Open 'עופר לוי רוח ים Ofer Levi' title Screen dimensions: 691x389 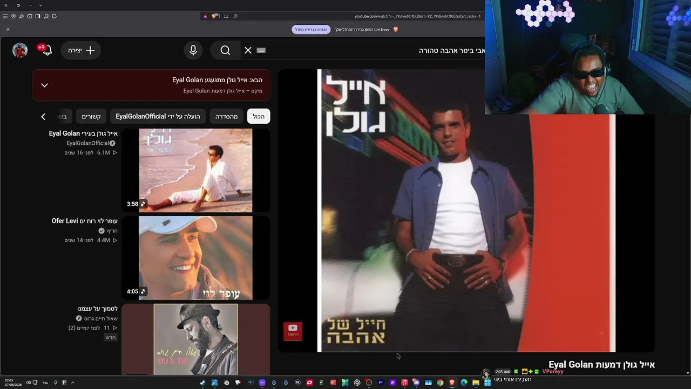pyautogui.click(x=84, y=221)
